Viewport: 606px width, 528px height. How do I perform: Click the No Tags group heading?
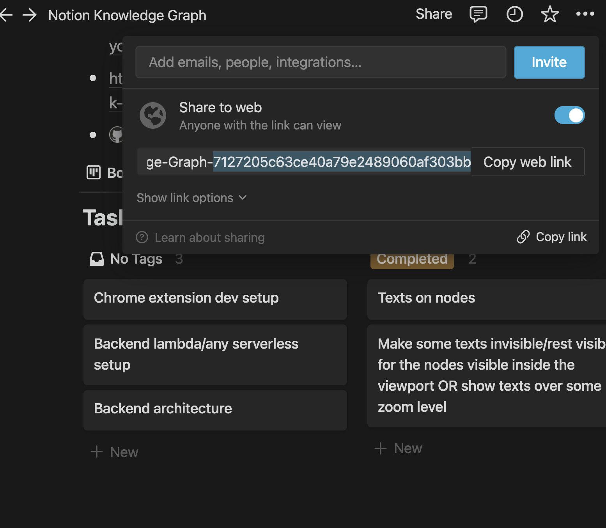pyautogui.click(x=136, y=259)
